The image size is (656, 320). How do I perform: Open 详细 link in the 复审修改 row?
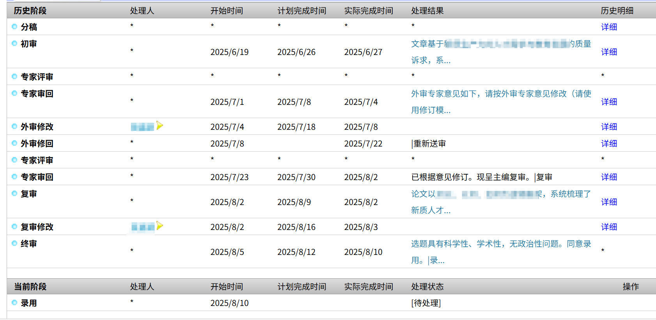click(x=609, y=227)
